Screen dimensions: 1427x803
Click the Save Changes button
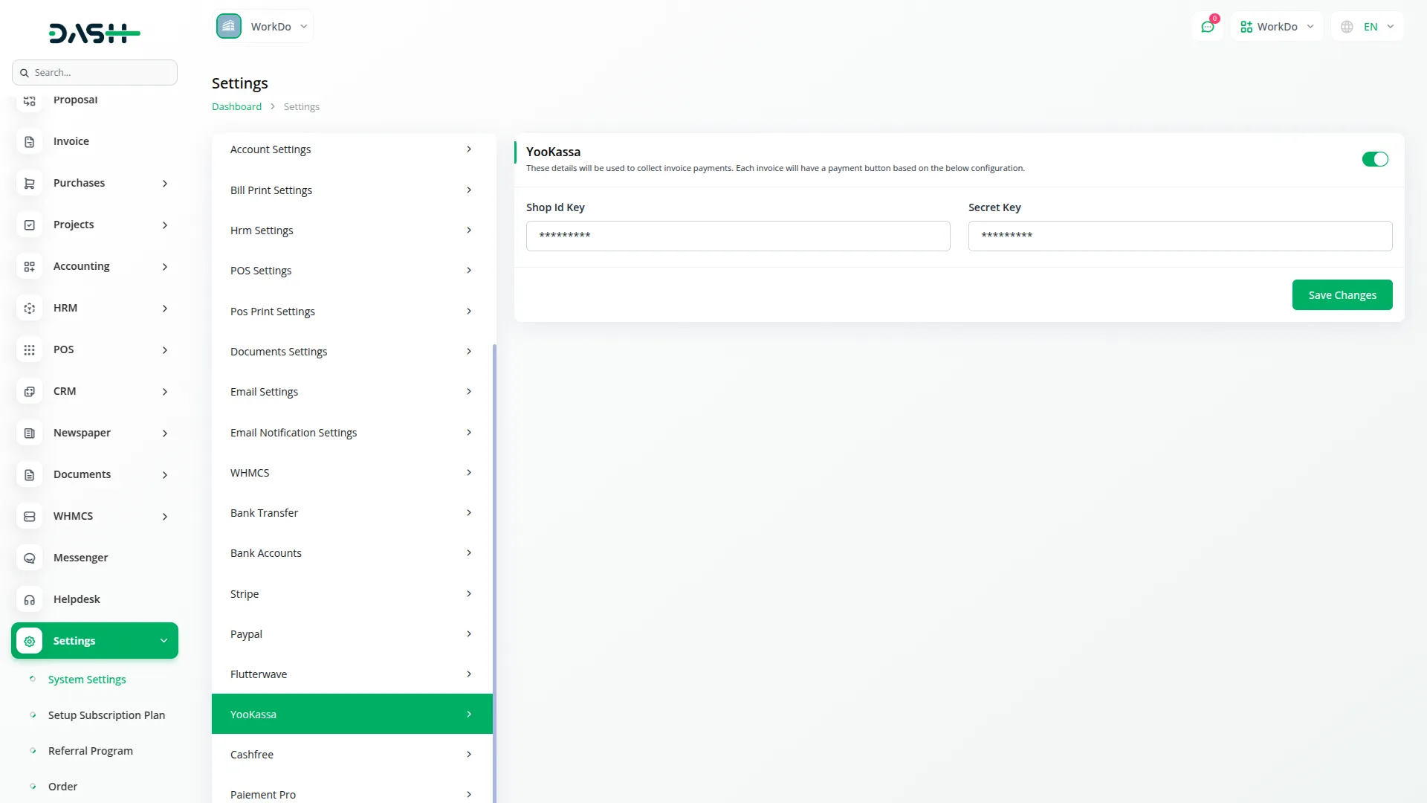pos(1342,295)
